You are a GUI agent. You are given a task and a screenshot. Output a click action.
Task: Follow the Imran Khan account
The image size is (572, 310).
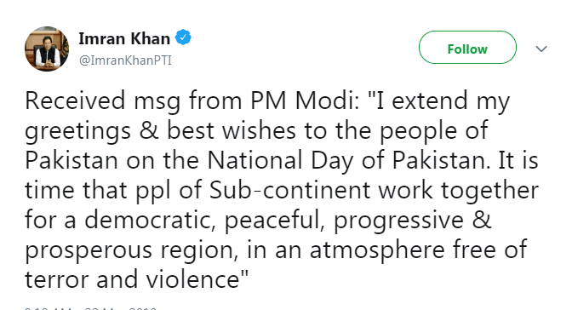467,48
